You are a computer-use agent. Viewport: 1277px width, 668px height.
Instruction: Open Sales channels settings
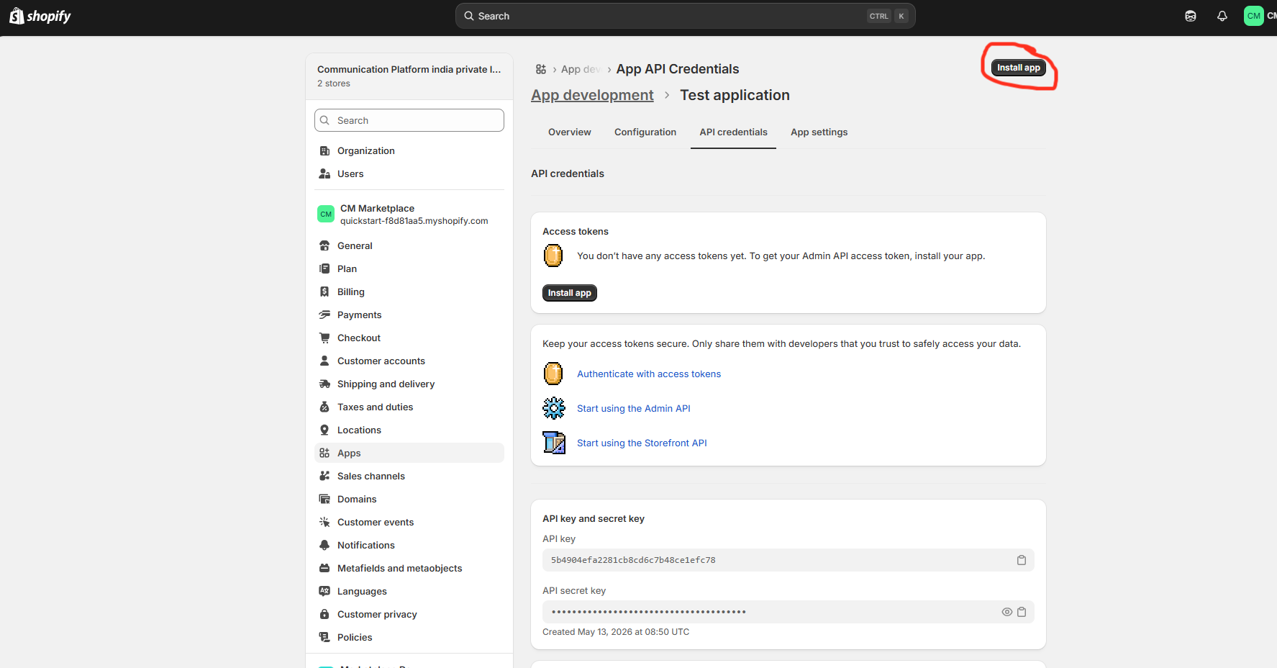tap(409, 476)
